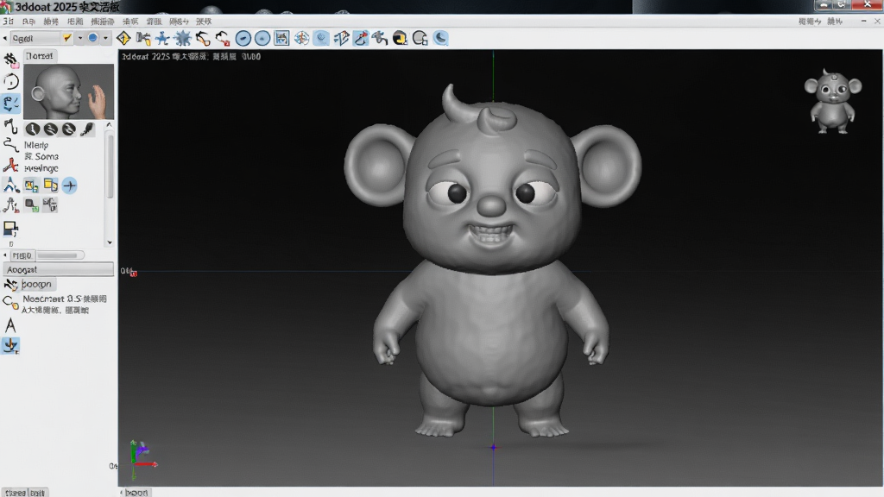Select the bottom-left 'Ctaea' tab

pyautogui.click(x=16, y=493)
